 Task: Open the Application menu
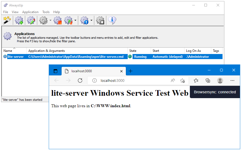click(30, 12)
